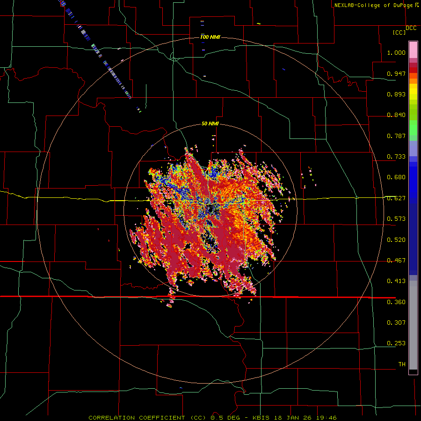Screen dimensions: 421x421
Task: Click the 50 NMI range ring label
Action: [x=210, y=123]
